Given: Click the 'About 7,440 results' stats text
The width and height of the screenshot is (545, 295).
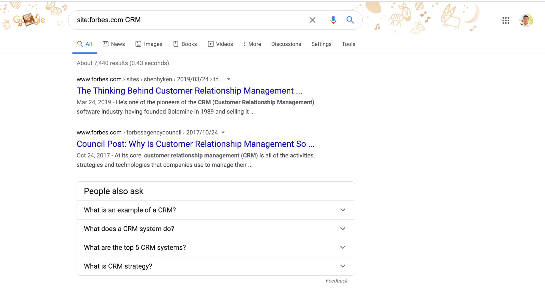Looking at the screenshot, I should [123, 63].
